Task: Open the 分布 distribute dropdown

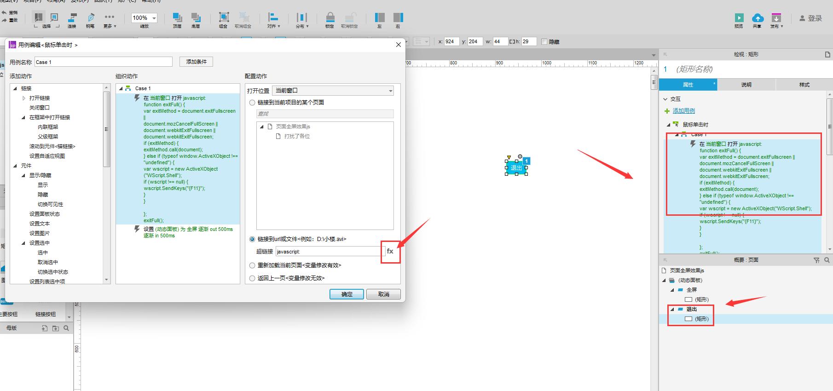Action: click(x=302, y=20)
